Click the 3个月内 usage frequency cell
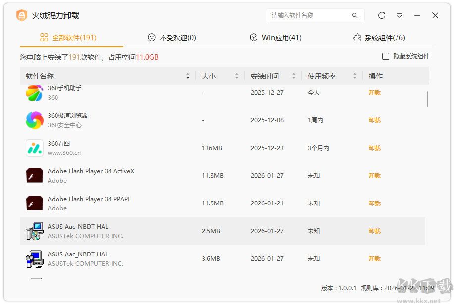The height and width of the screenshot is (304, 454). click(x=318, y=148)
